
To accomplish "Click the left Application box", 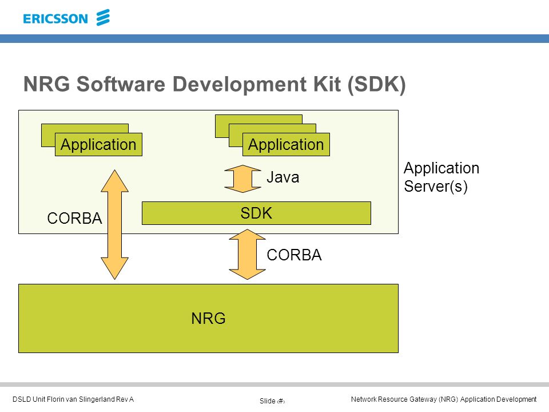I will pos(98,144).
